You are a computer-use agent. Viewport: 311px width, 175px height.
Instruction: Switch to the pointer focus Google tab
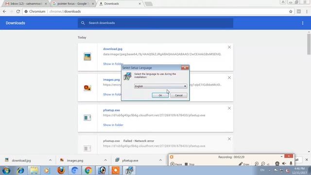click(72, 3)
